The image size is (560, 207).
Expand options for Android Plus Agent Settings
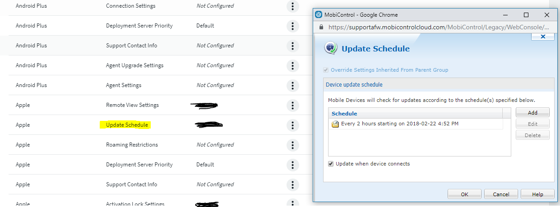click(x=292, y=86)
